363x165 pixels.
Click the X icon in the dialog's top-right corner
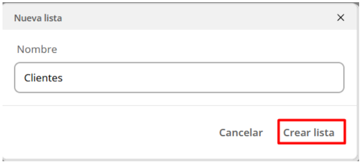(x=341, y=18)
